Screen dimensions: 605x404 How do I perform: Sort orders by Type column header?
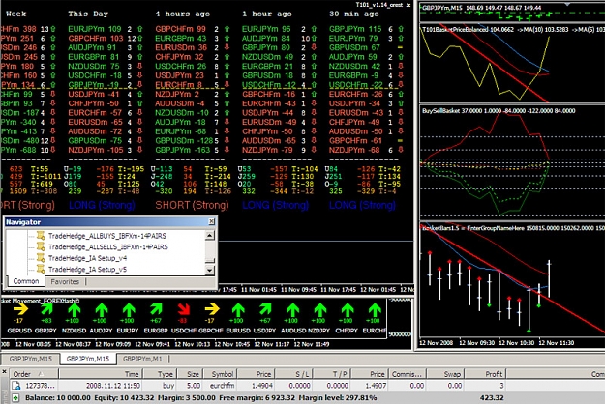[160, 374]
